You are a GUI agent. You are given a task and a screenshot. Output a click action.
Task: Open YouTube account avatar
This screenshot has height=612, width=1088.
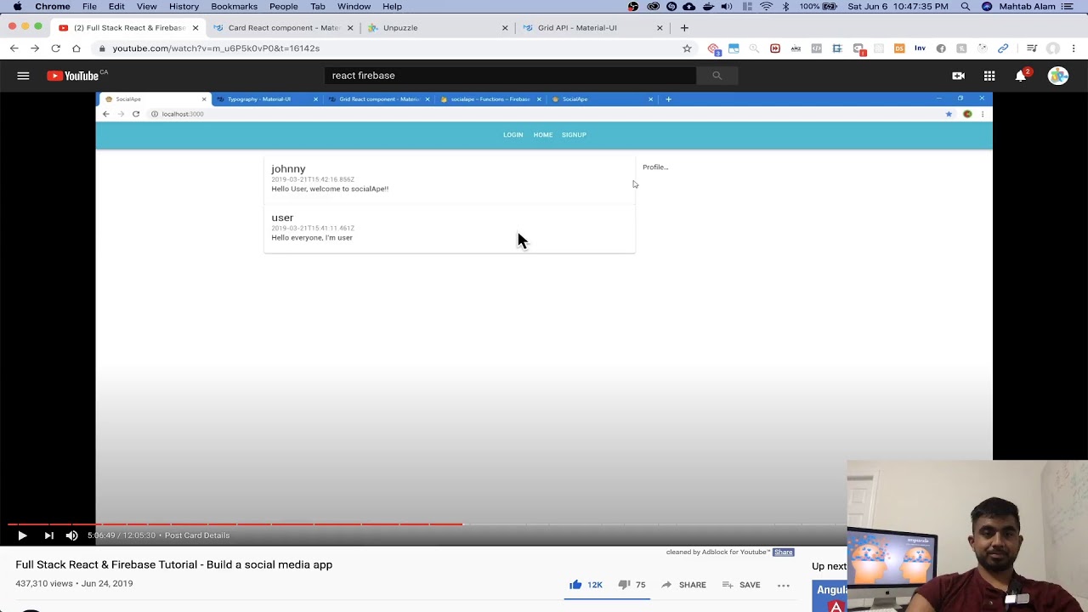click(x=1057, y=76)
